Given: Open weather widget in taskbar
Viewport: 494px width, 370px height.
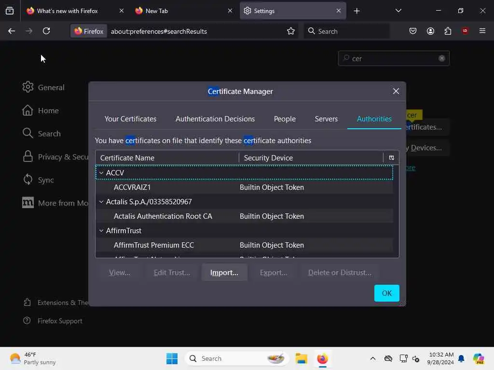Looking at the screenshot, I should [32, 358].
